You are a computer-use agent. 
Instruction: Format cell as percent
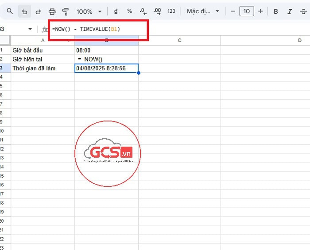129,11
